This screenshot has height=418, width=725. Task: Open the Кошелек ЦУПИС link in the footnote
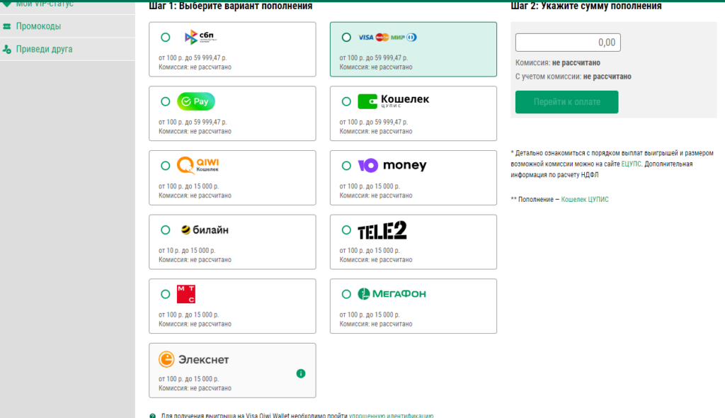[x=584, y=200]
